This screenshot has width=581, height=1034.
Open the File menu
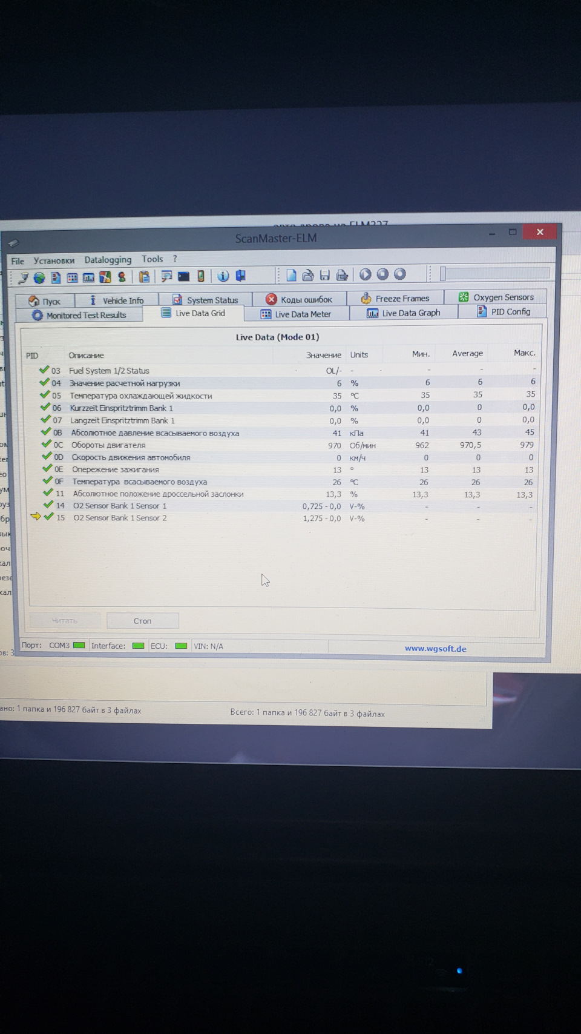tap(18, 261)
